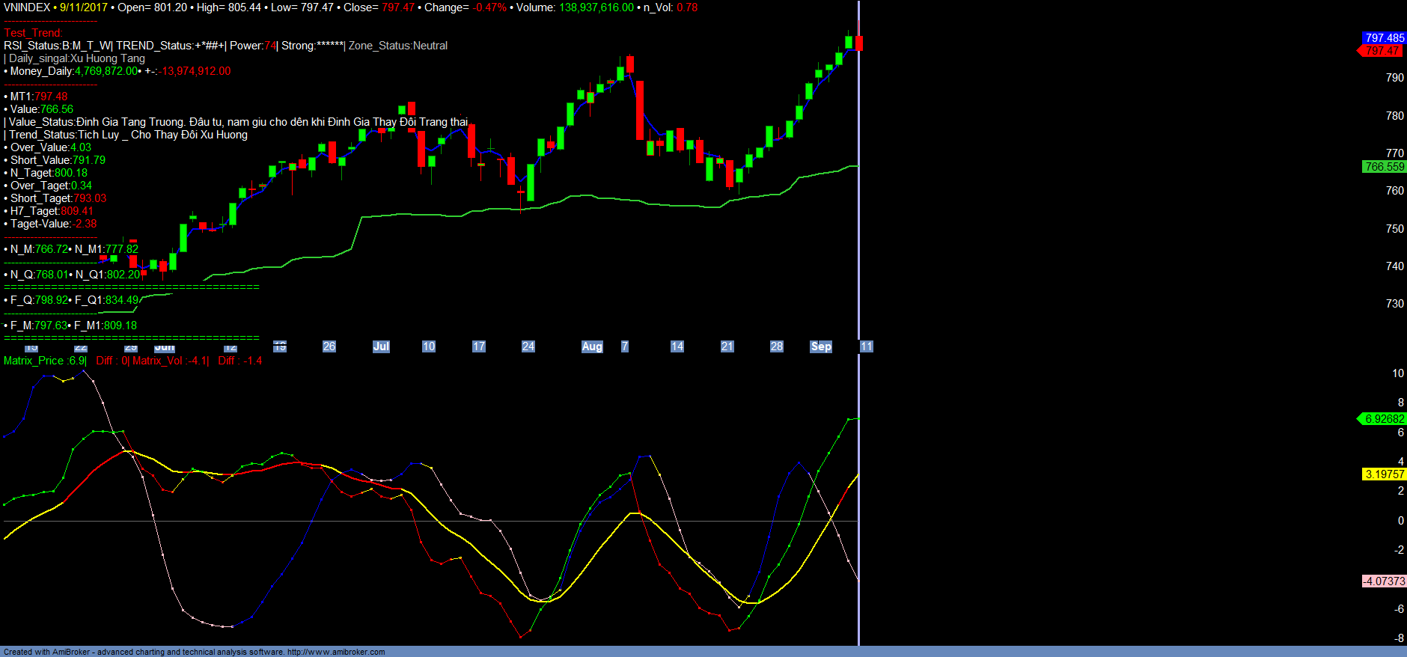Click the blue 797.485 price label
The image size is (1407, 657).
pos(1384,37)
